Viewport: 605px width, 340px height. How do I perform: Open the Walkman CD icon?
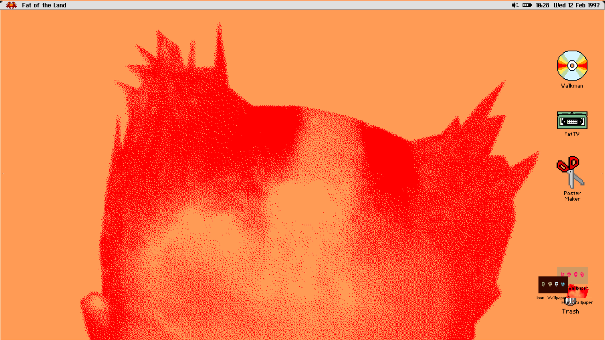572,65
